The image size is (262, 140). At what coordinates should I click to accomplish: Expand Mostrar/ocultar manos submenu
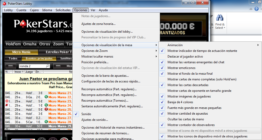(x=116, y=57)
